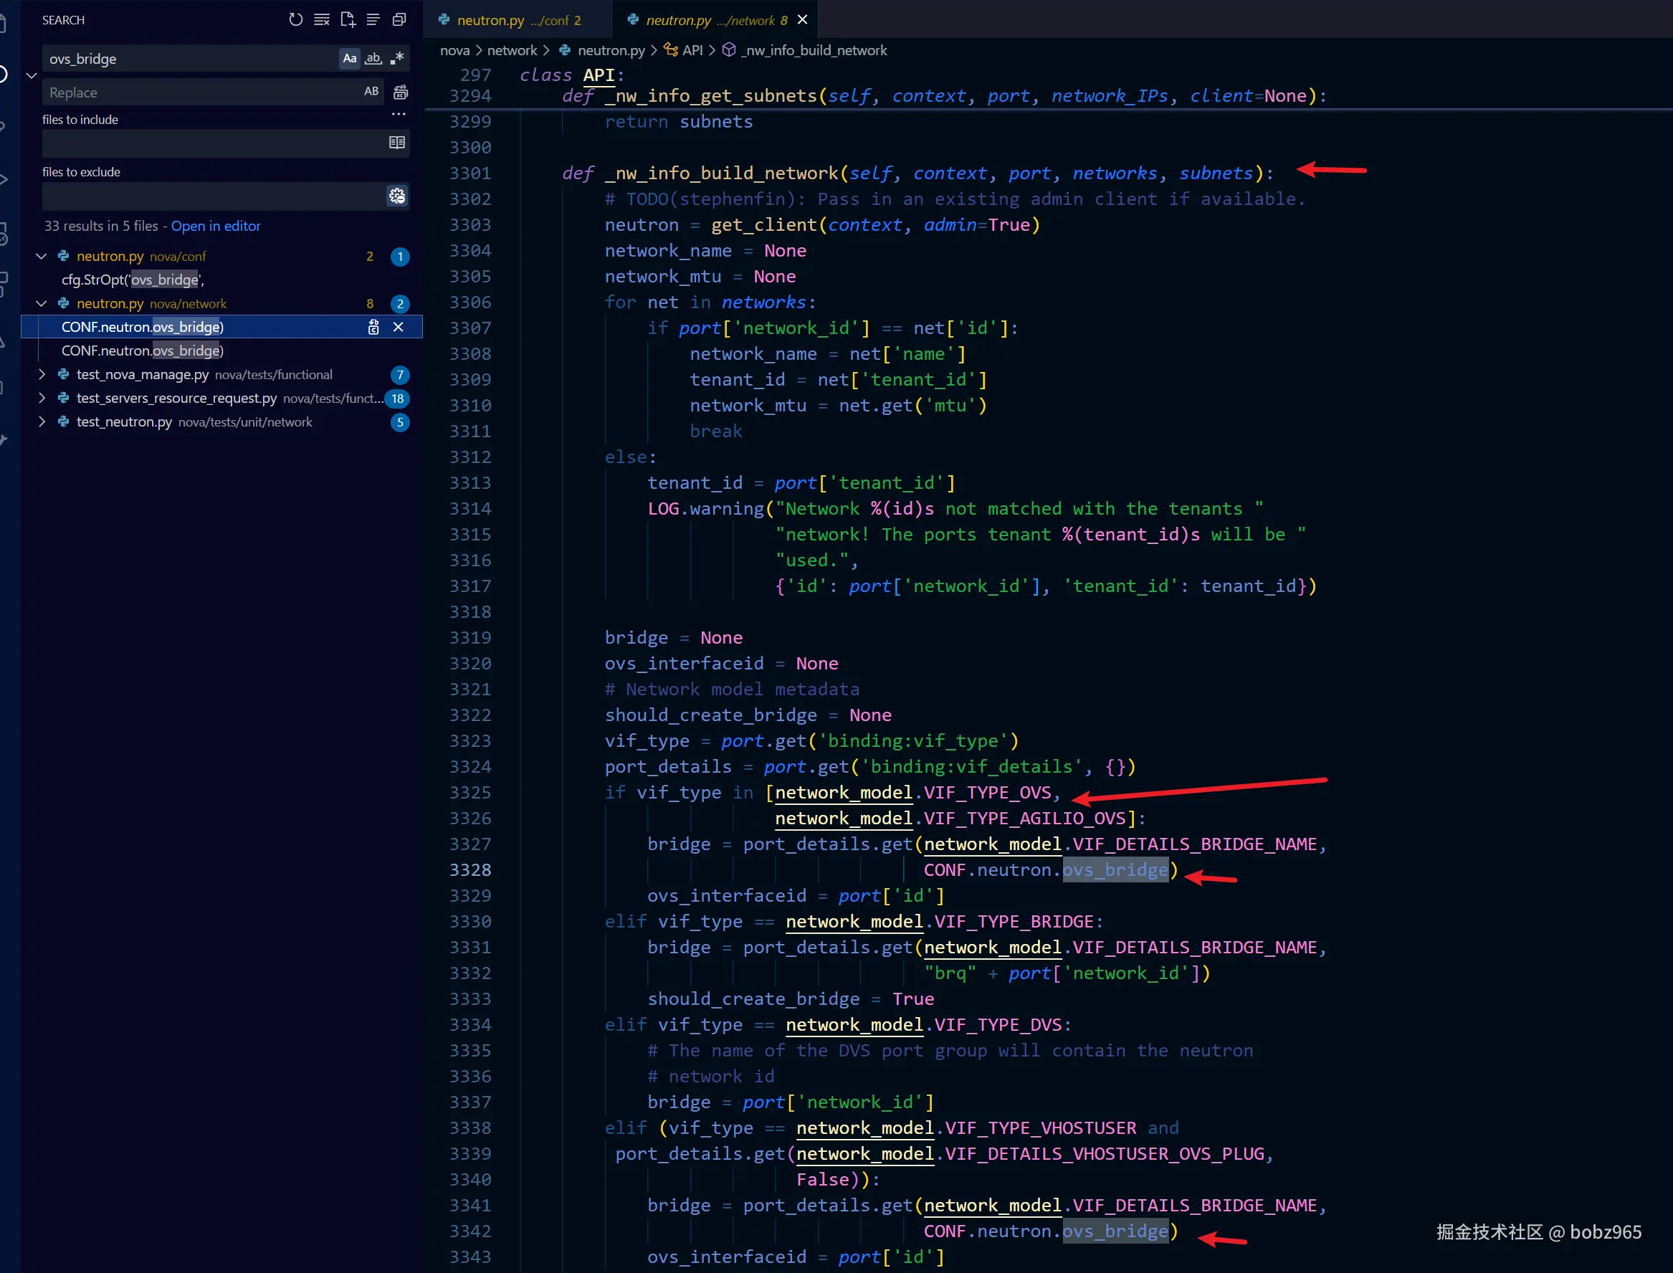Click line number 3328 in gutter
This screenshot has width=1673, height=1273.
(x=470, y=870)
